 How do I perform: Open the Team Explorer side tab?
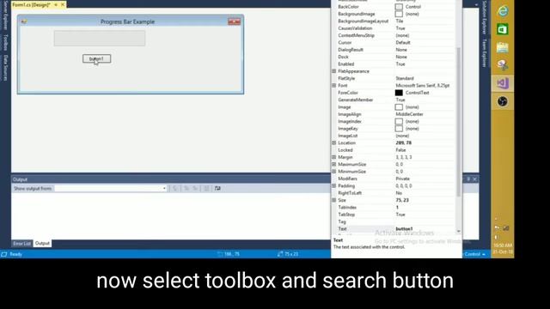[x=485, y=52]
